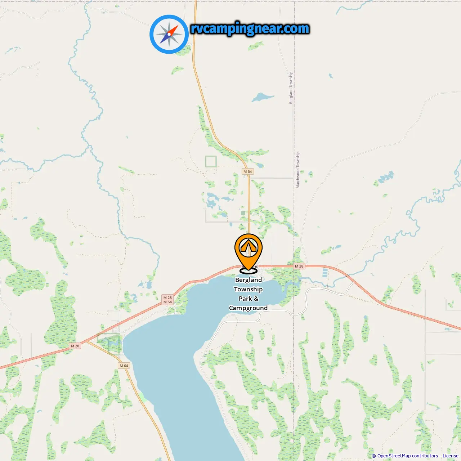Click the small green square beside M 64 highway
The height and width of the screenshot is (461, 461).
pyautogui.click(x=243, y=213)
